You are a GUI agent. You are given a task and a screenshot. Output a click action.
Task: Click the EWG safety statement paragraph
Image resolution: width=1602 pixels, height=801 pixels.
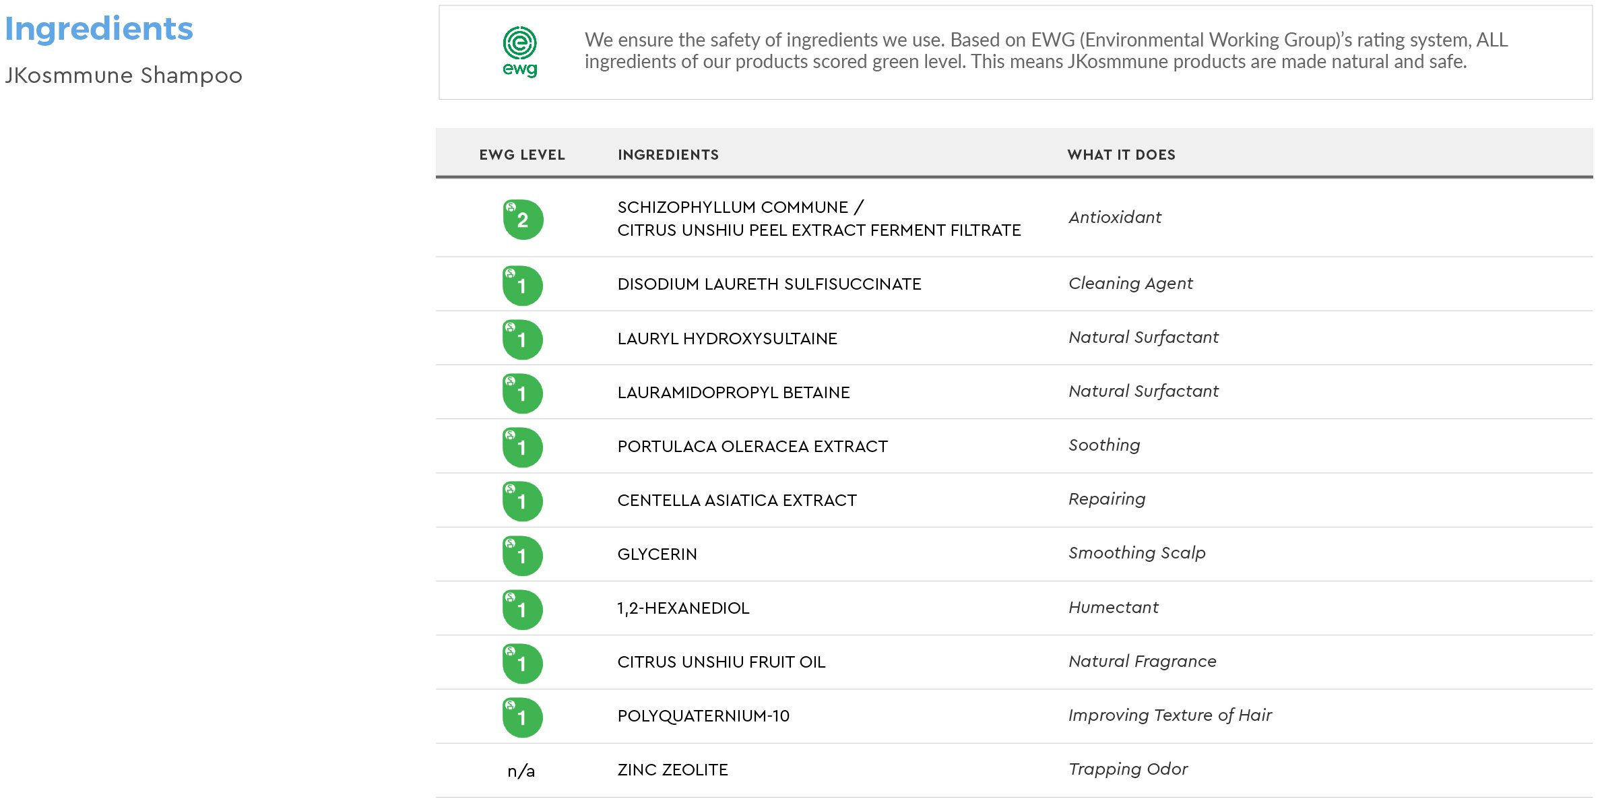[1046, 51]
